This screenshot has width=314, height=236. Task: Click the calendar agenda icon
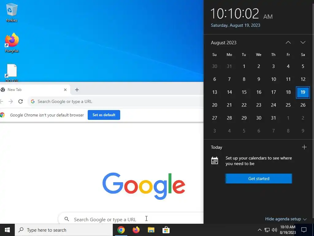click(215, 161)
